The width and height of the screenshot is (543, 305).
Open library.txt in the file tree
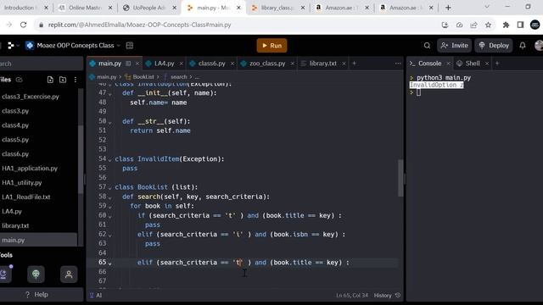[x=15, y=226]
